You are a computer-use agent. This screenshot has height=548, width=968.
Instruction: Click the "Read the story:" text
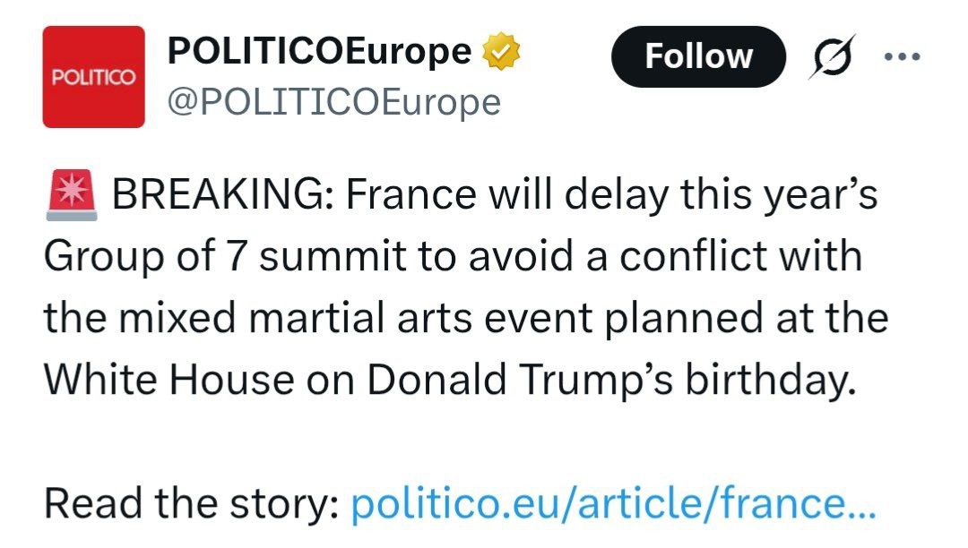click(191, 505)
